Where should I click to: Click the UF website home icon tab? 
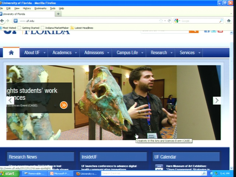point(11,52)
